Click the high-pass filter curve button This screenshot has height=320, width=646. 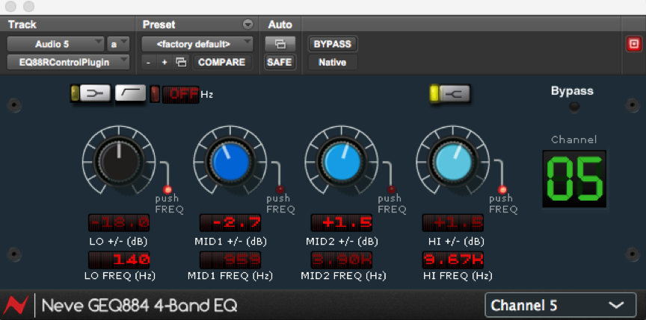pos(131,93)
